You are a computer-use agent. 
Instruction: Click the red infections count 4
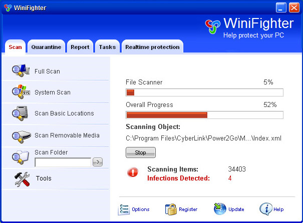coord(230,178)
